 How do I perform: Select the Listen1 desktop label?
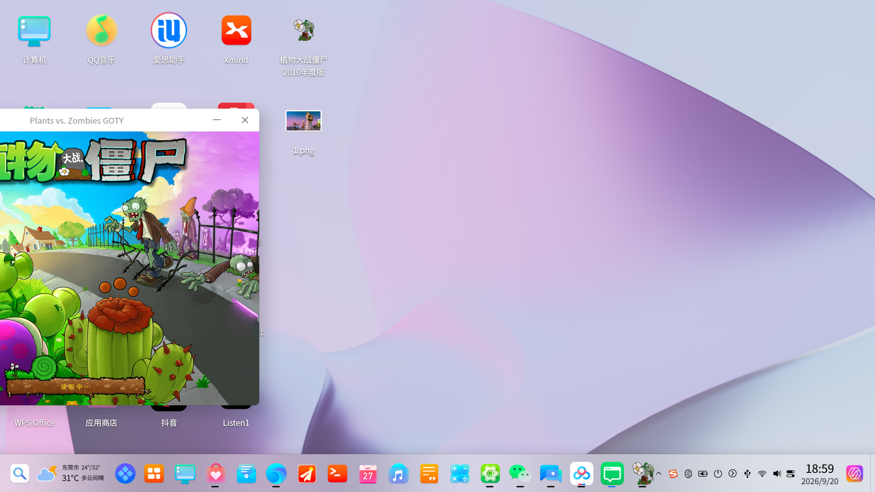[236, 423]
